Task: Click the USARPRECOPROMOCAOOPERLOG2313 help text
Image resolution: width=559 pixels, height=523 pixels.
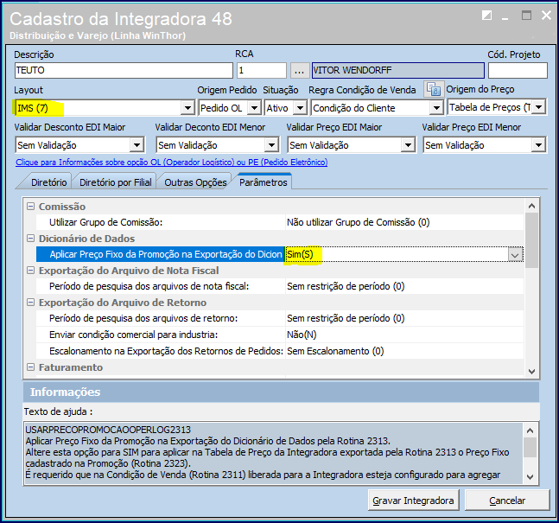Action: [108, 430]
